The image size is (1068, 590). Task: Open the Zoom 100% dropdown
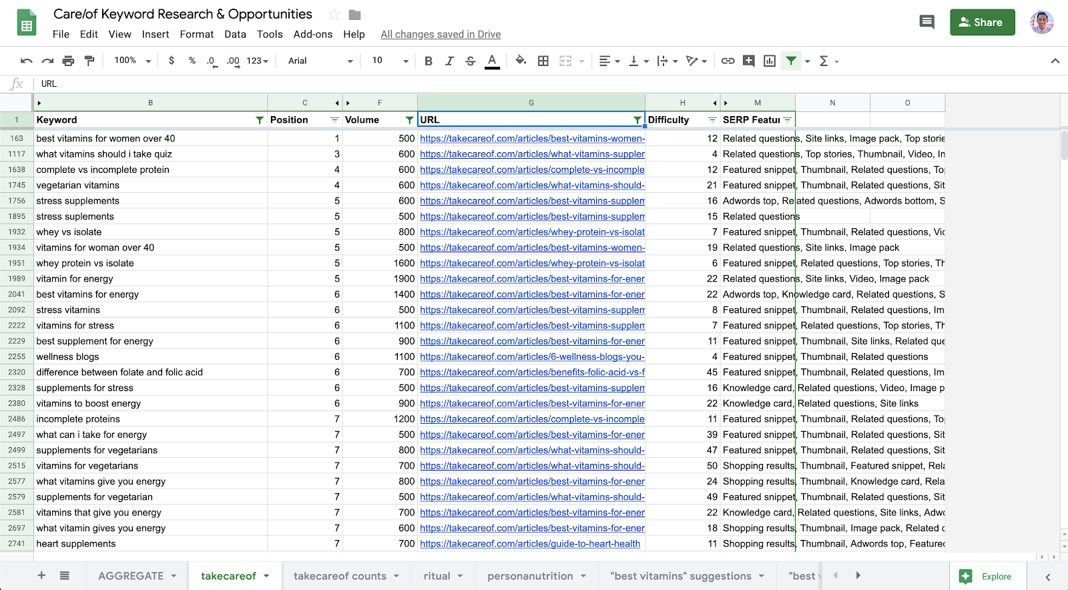click(132, 61)
